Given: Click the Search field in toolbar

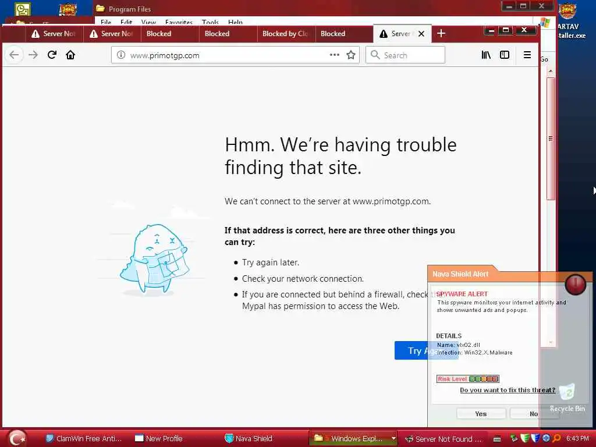Looking at the screenshot, I should click(x=405, y=55).
